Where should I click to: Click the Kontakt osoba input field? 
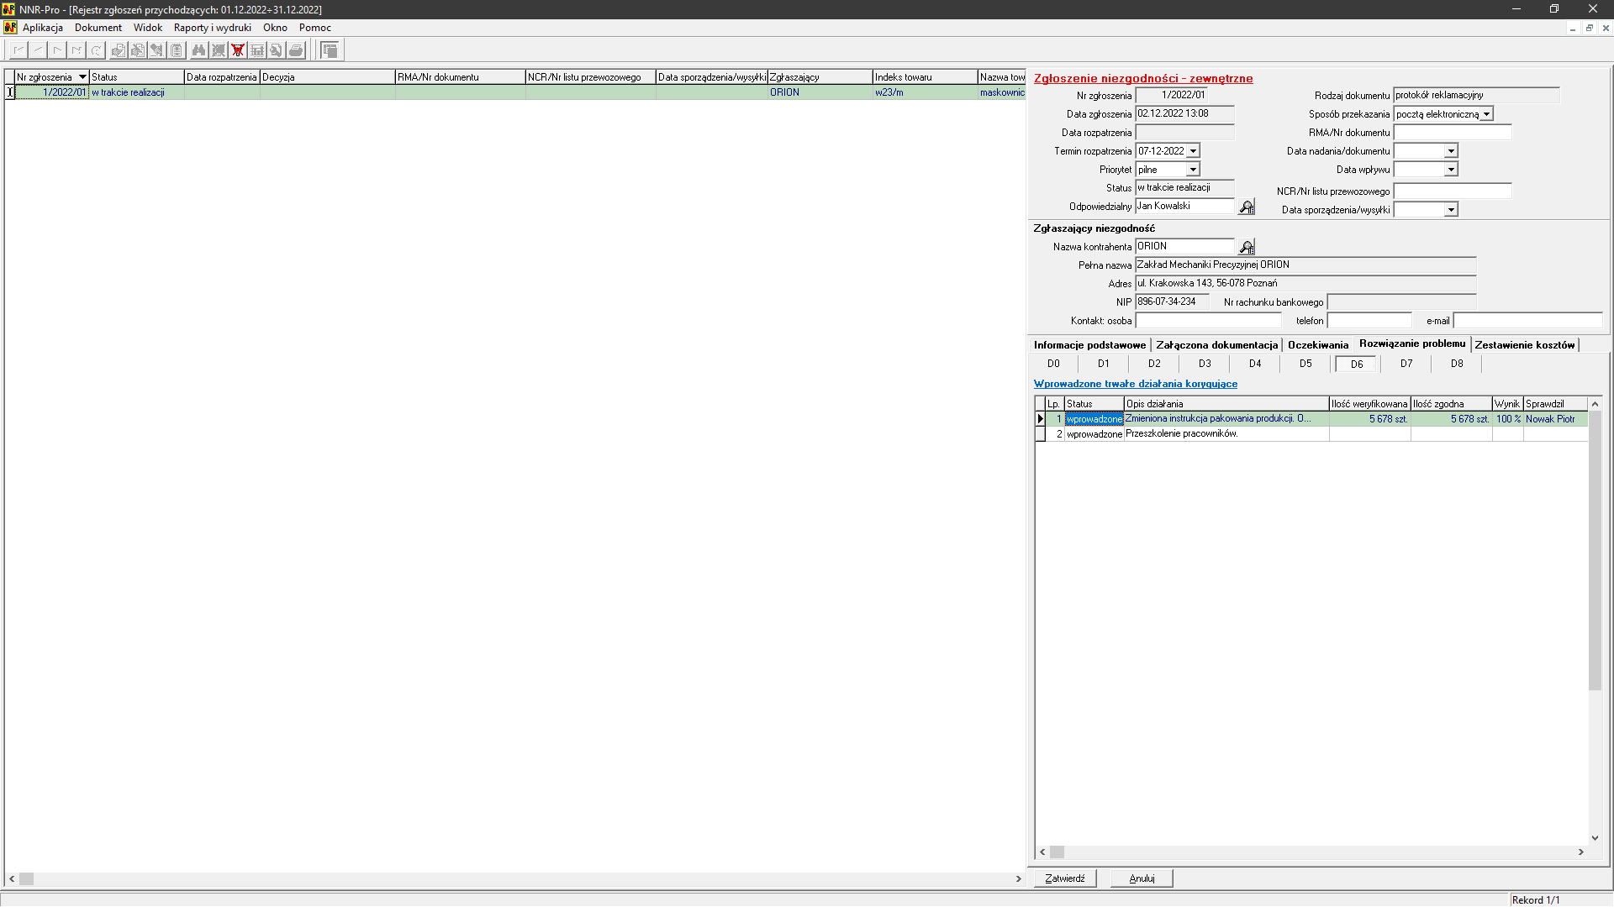click(1208, 321)
